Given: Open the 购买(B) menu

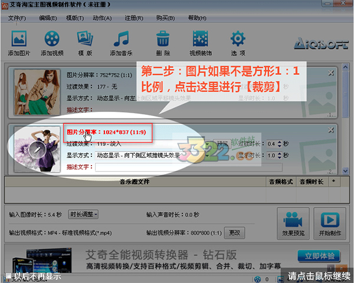Looking at the screenshot, I should click(x=165, y=18).
